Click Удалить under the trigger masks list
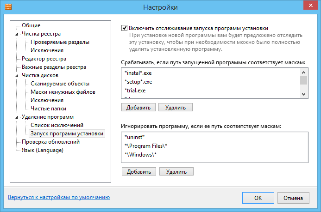This screenshot has height=212, width=321. pos(175,108)
